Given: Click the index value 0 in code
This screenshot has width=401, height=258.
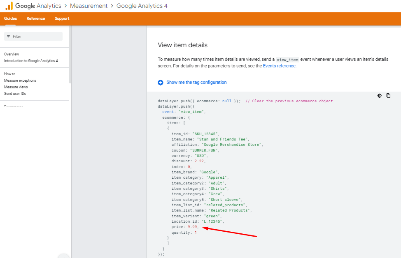Looking at the screenshot, I should click(189, 167).
